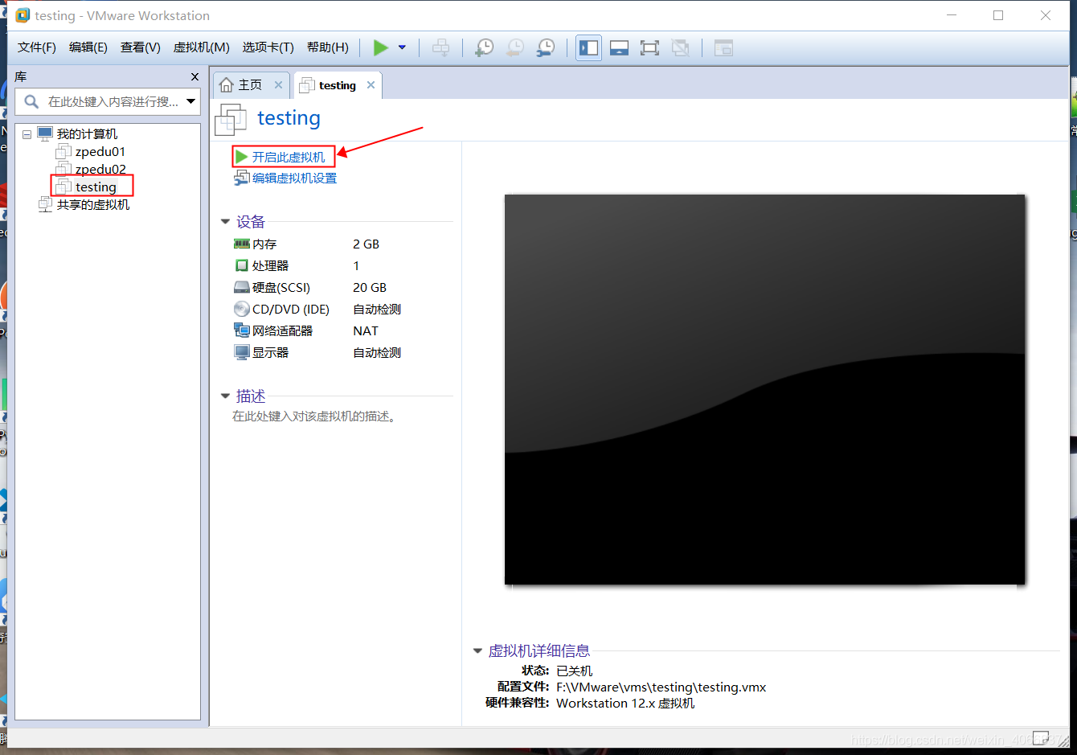The image size is (1077, 755).
Task: Click the hard disk icon beside 硬盘
Action: click(241, 287)
